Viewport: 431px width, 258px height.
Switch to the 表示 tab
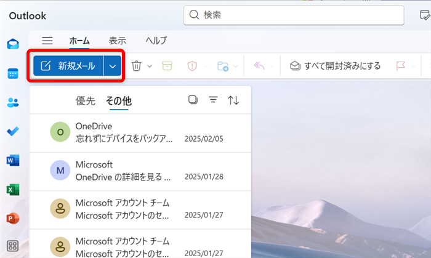(118, 41)
